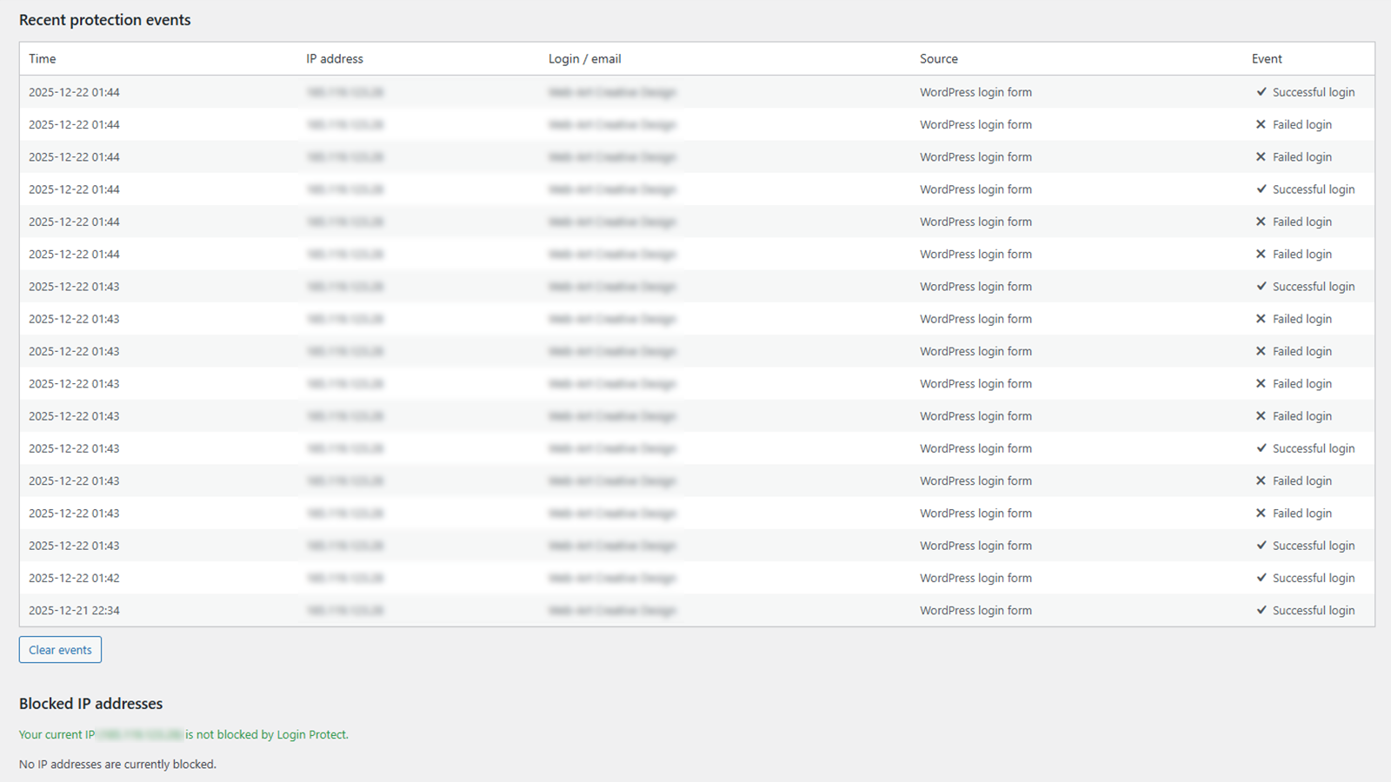Click the checkmark icon for the 2025-12-21 22:34 entry
Screen dimensions: 1391x782
click(1261, 610)
